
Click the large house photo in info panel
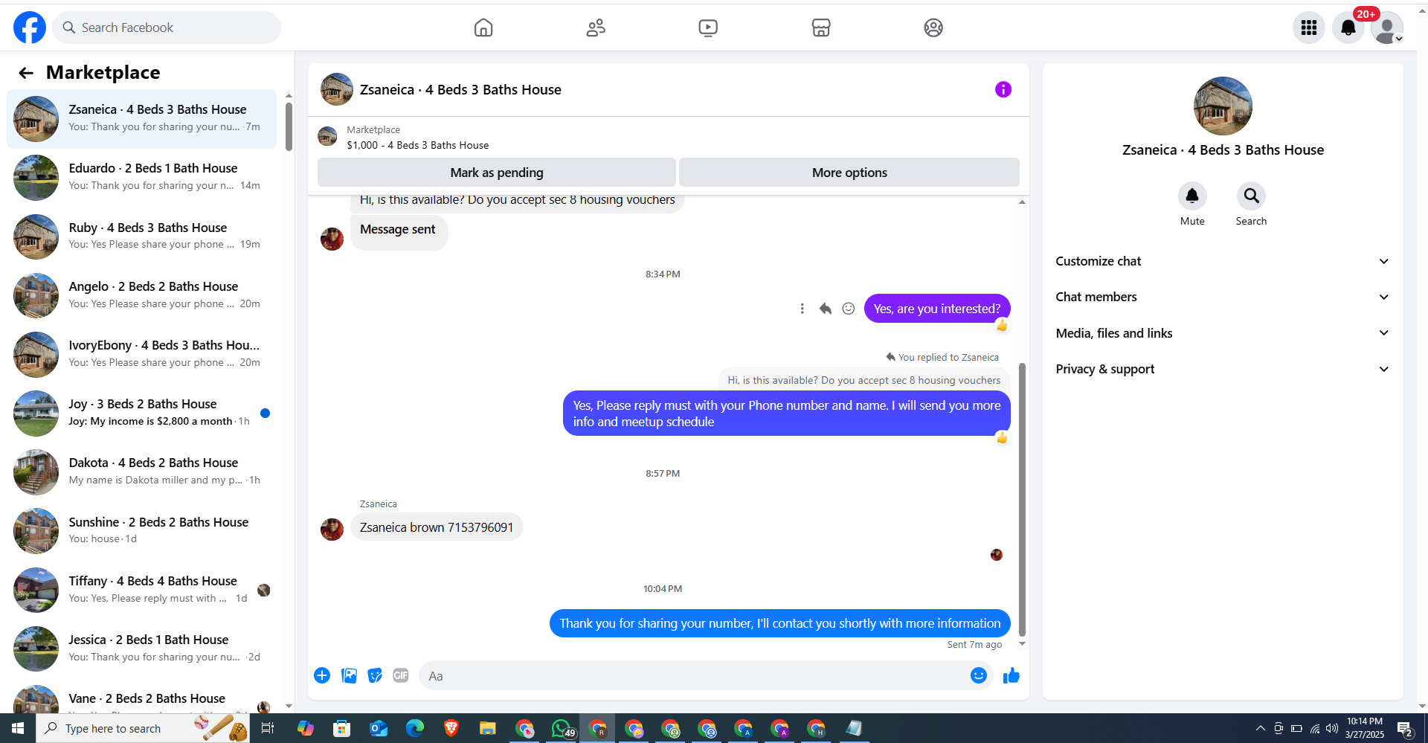[x=1223, y=106]
